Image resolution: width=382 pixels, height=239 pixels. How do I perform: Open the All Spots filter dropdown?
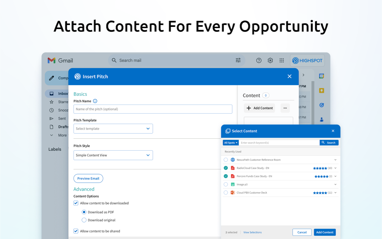click(231, 143)
